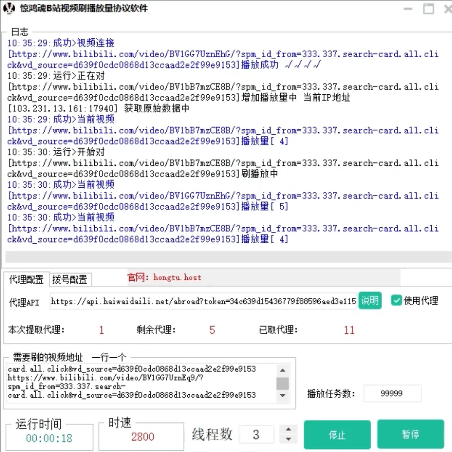
Task: Click the log line "10:35:29: 成功>视频连接"
Action: point(61,43)
